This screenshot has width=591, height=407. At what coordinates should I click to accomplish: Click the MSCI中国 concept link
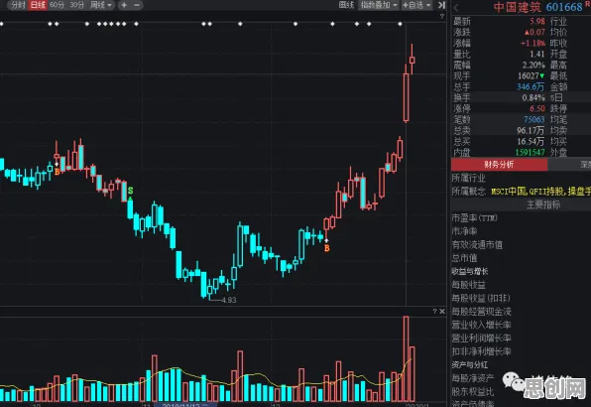[508, 192]
